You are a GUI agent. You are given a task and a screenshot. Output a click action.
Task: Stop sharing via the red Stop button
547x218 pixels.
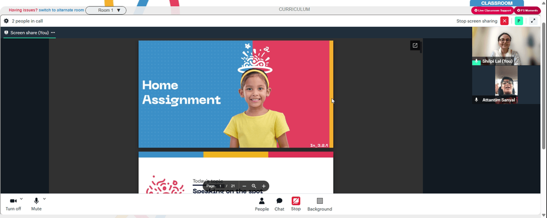coord(296,204)
